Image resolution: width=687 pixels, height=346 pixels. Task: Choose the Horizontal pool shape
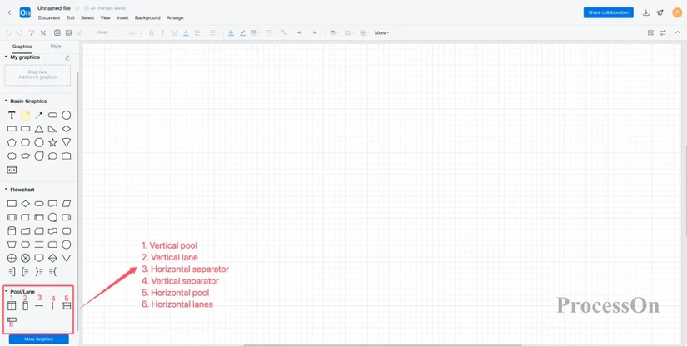point(66,306)
